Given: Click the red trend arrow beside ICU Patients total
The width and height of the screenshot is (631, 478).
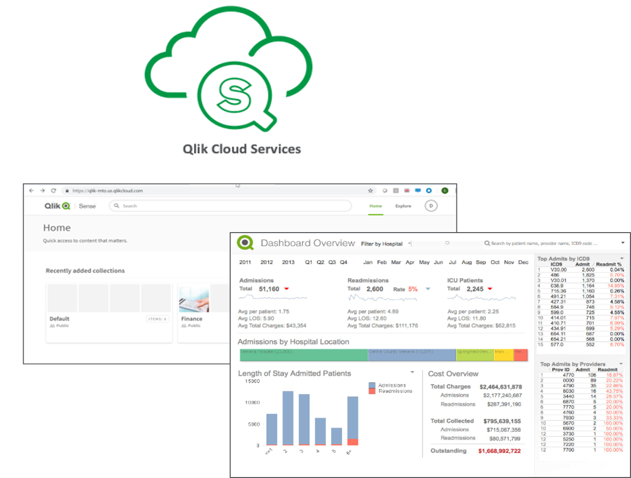Looking at the screenshot, I should point(490,289).
